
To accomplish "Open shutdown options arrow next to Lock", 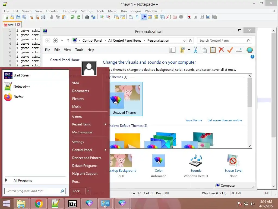I will click(88, 191).
